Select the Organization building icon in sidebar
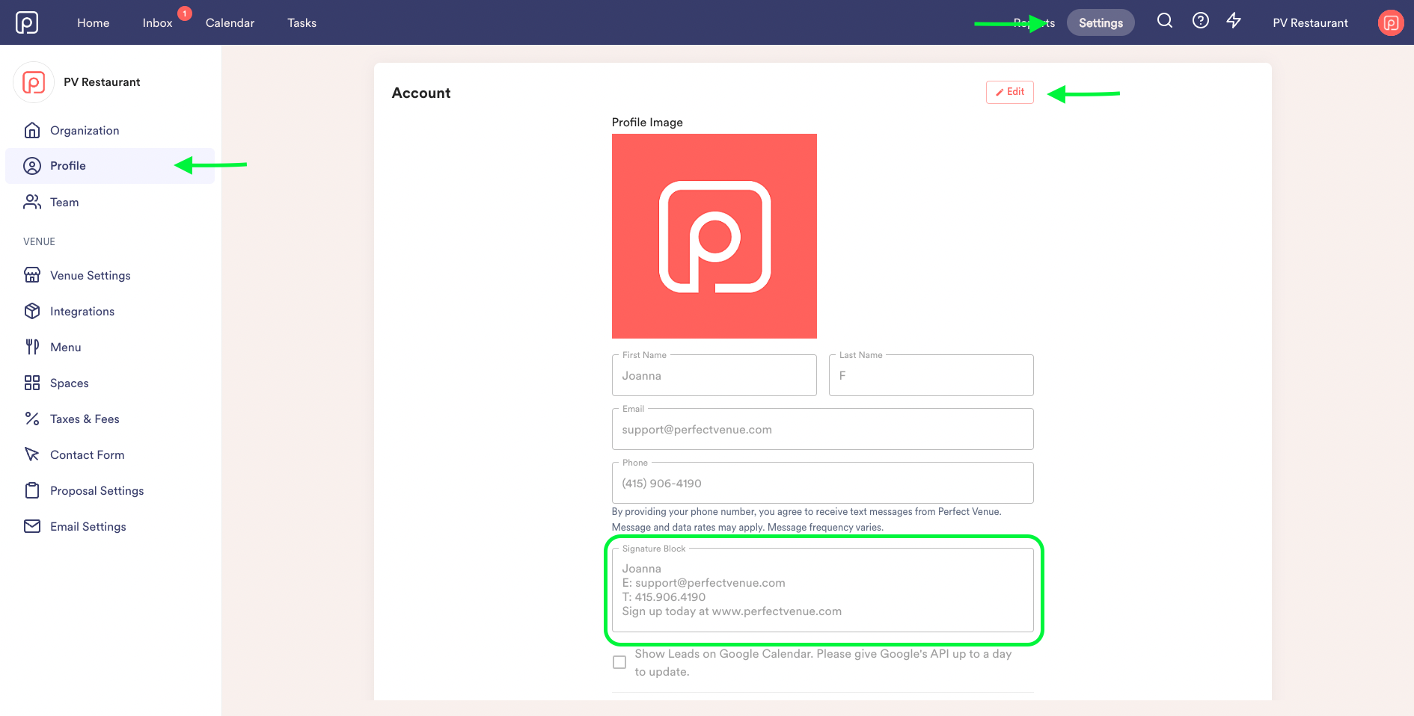Screen dimensions: 1414x716 tap(33, 129)
